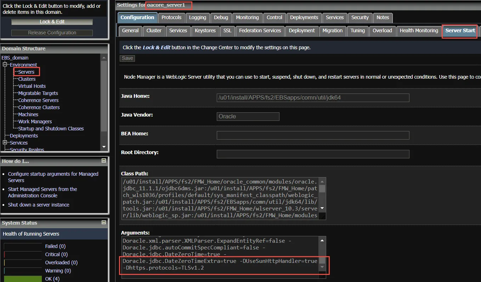Open Servers in Domain Structure tree
The width and height of the screenshot is (481, 282).
(26, 72)
